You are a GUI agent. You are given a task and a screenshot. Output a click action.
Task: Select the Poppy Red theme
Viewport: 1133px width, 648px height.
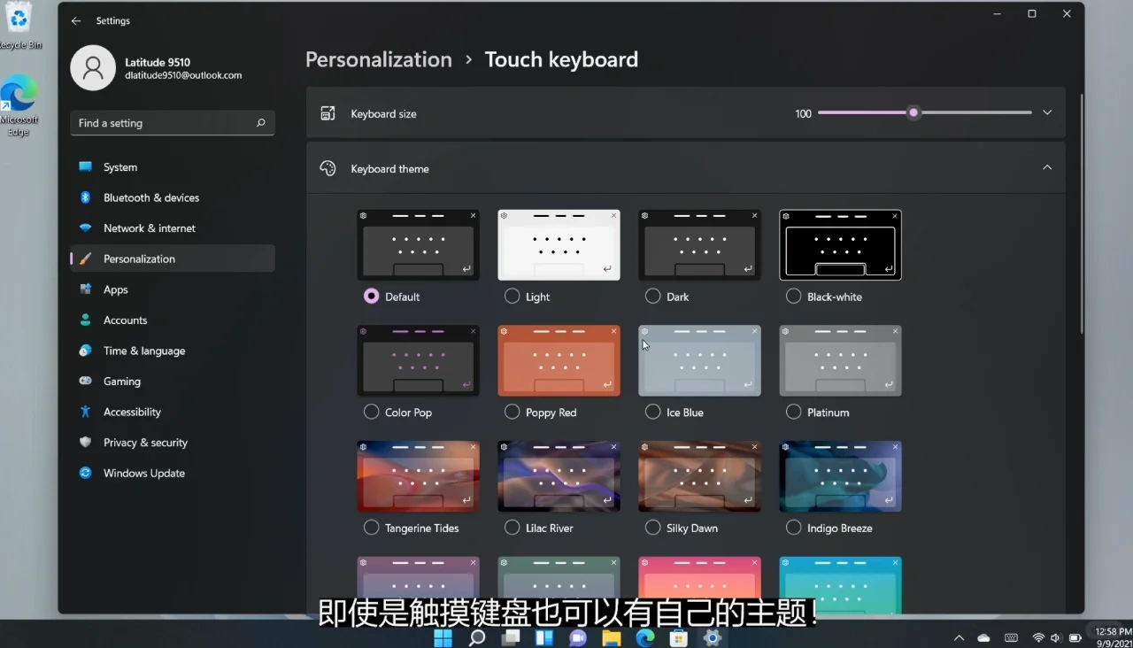pos(512,412)
